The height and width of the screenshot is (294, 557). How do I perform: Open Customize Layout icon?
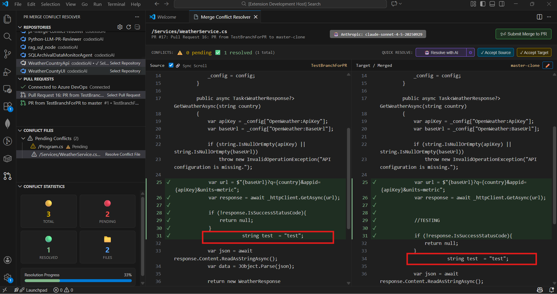[473, 4]
